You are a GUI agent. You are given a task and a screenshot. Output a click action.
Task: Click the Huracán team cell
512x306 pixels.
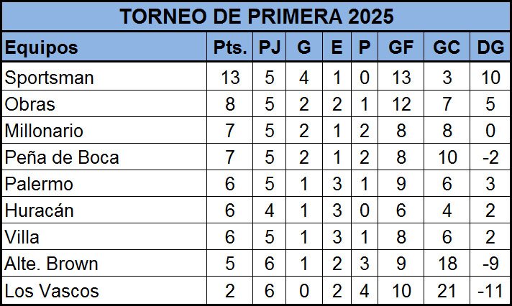(x=104, y=210)
